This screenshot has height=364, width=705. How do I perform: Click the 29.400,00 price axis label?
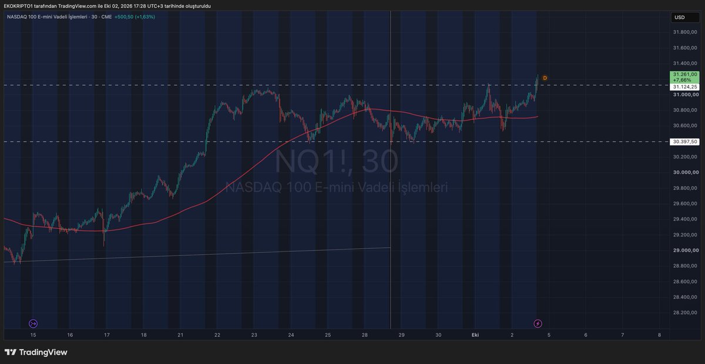pos(686,219)
